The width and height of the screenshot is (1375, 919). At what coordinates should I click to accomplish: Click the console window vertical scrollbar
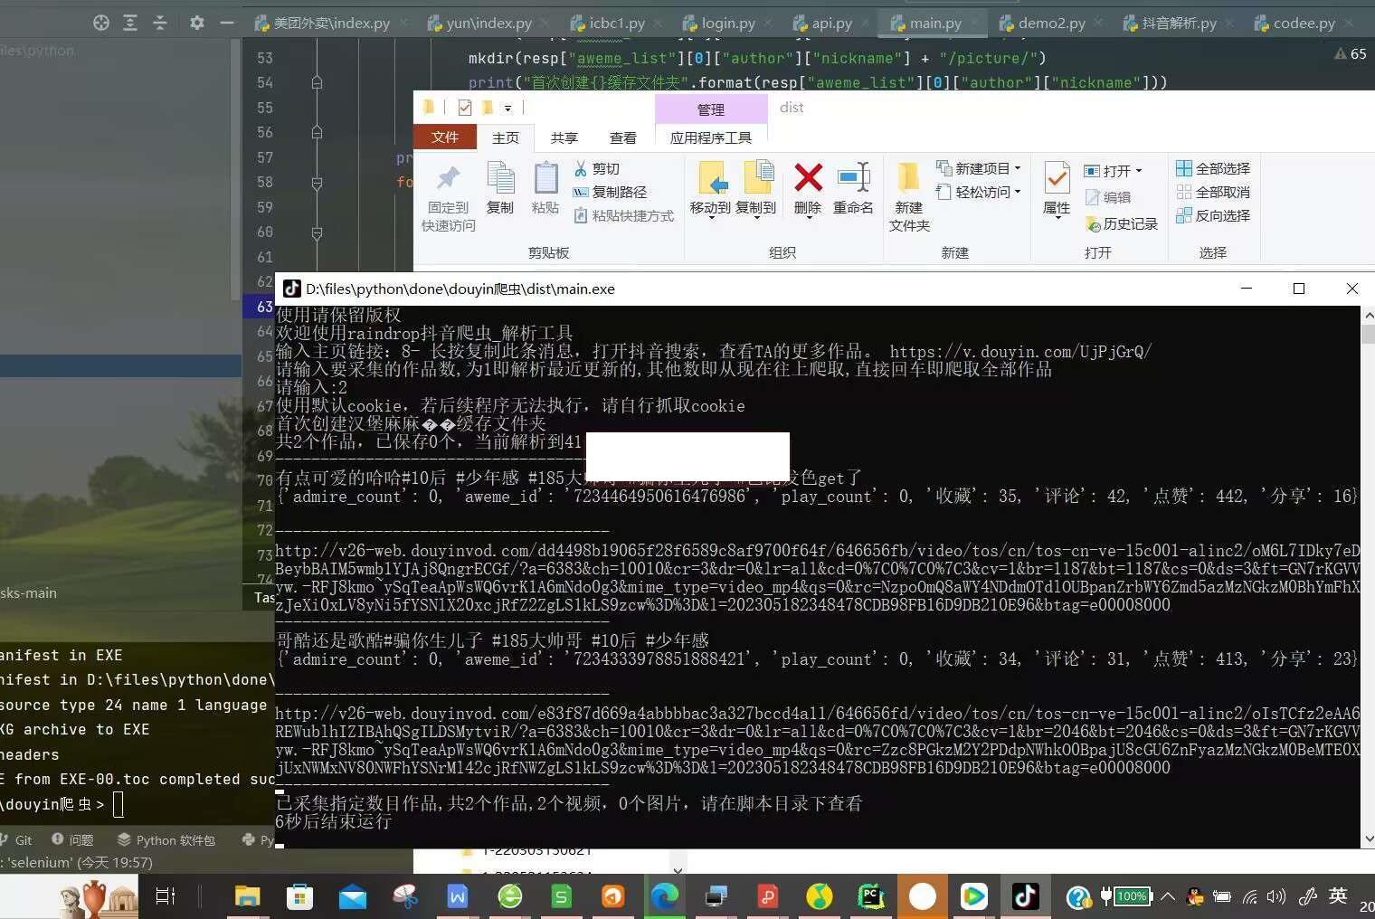tap(1367, 579)
